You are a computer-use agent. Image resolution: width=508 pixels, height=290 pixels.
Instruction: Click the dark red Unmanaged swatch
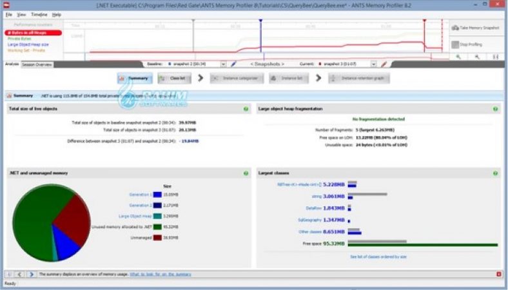[x=157, y=238]
